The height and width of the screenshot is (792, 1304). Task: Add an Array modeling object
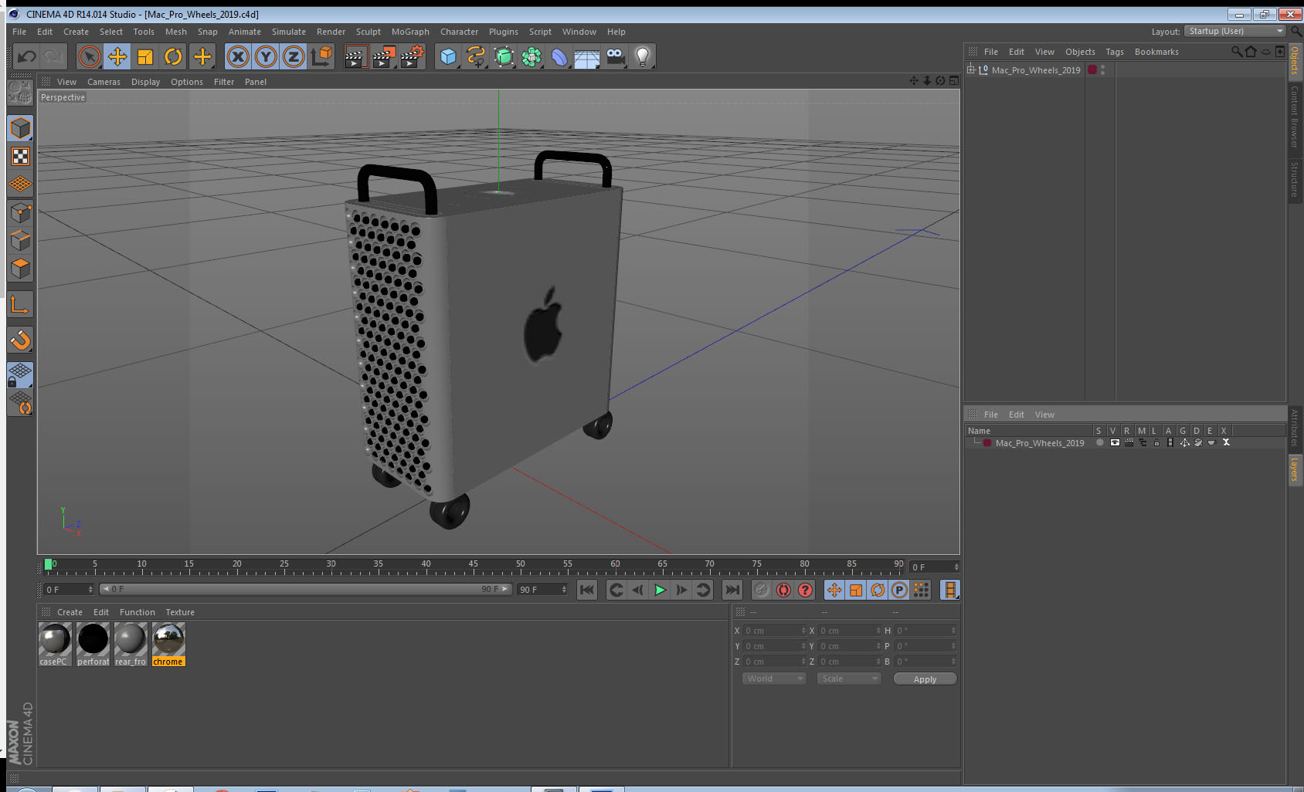[x=531, y=56]
